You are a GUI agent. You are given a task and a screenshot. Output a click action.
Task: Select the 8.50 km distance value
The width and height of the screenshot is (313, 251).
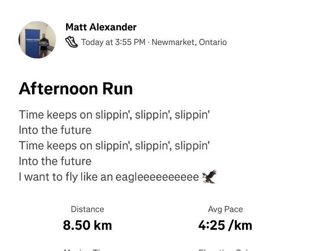tap(87, 225)
